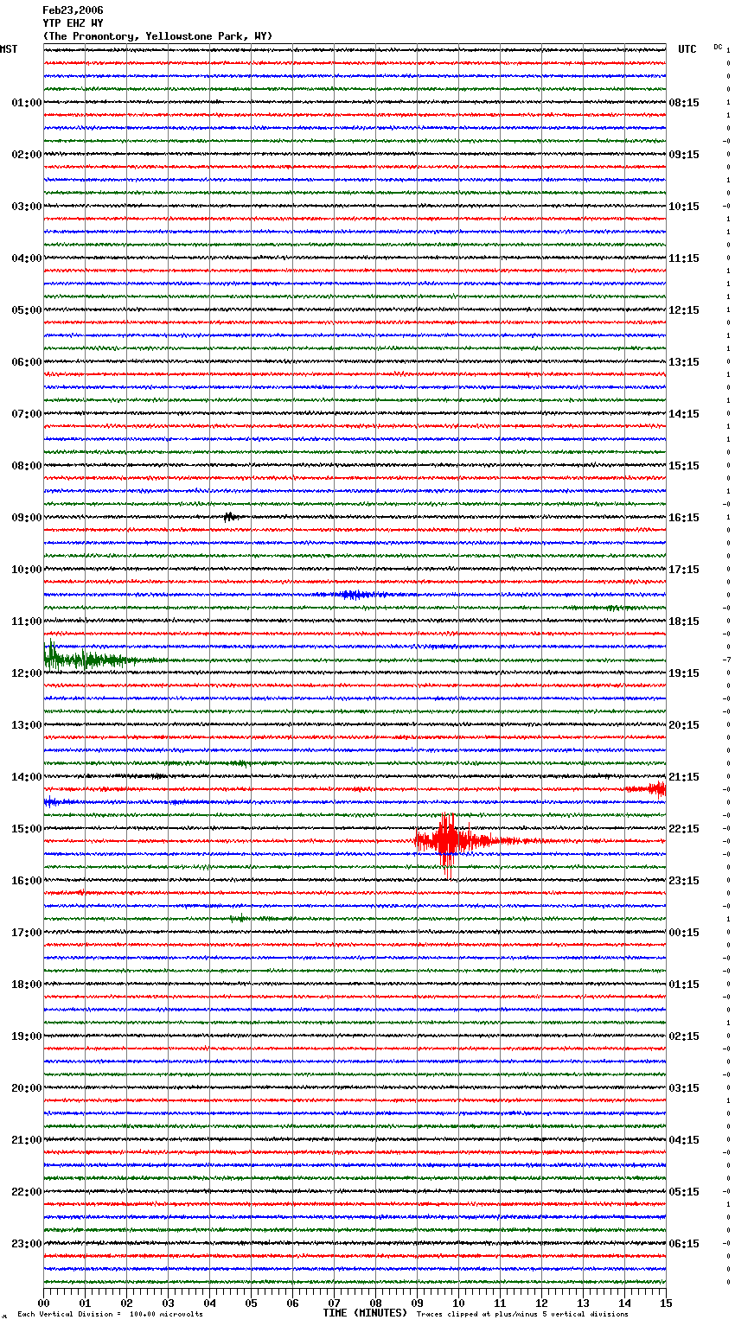
Task: Click the TIME (MINUTES) axis title
Action: pyautogui.click(x=365, y=1313)
